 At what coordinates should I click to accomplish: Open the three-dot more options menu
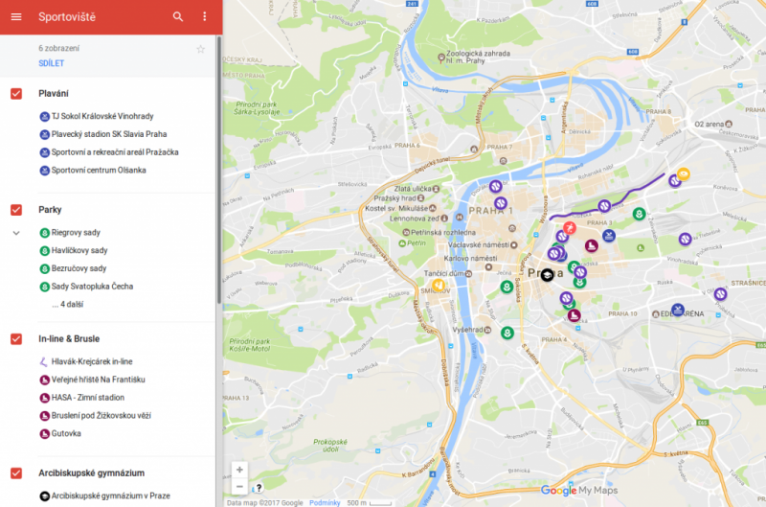click(204, 16)
